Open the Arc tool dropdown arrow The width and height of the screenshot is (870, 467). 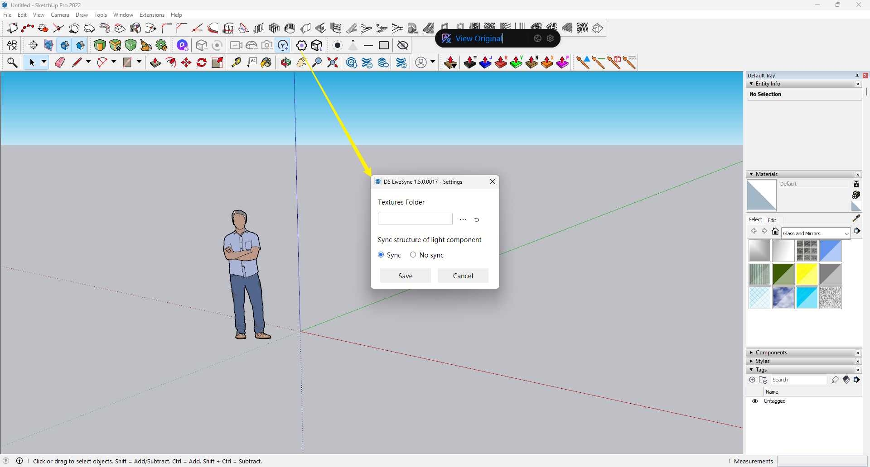pos(114,62)
